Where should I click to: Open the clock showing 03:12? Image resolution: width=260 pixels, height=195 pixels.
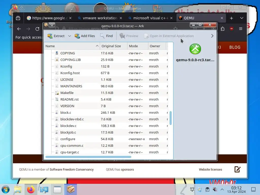[x=236, y=189]
